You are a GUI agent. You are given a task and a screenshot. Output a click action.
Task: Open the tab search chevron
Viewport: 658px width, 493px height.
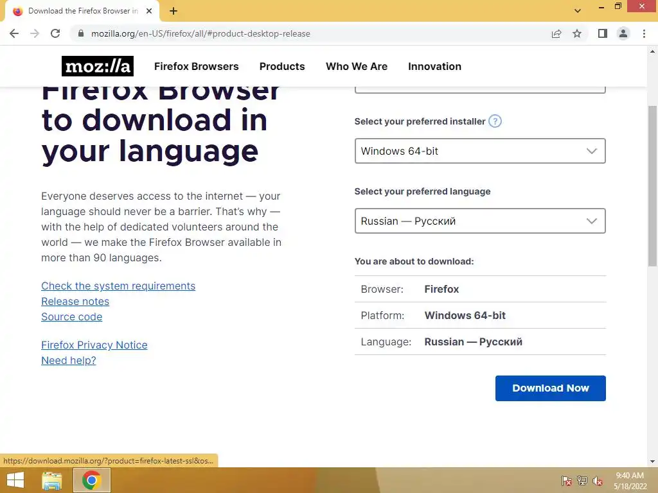click(578, 11)
